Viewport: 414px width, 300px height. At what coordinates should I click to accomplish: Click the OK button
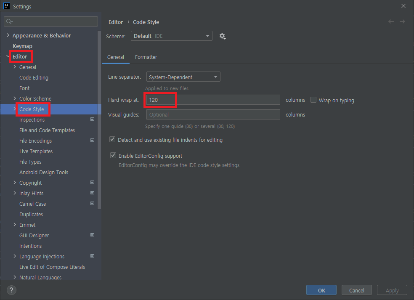tap(321, 290)
